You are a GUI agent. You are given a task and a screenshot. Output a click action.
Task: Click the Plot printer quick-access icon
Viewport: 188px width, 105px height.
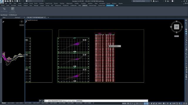click(x=17, y=1)
